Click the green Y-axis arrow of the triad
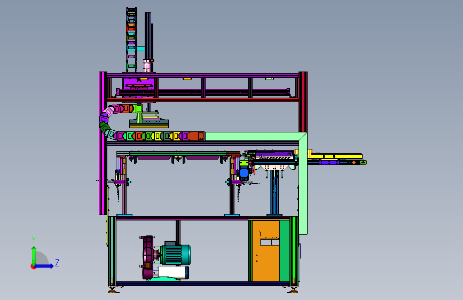 [x=34, y=255]
